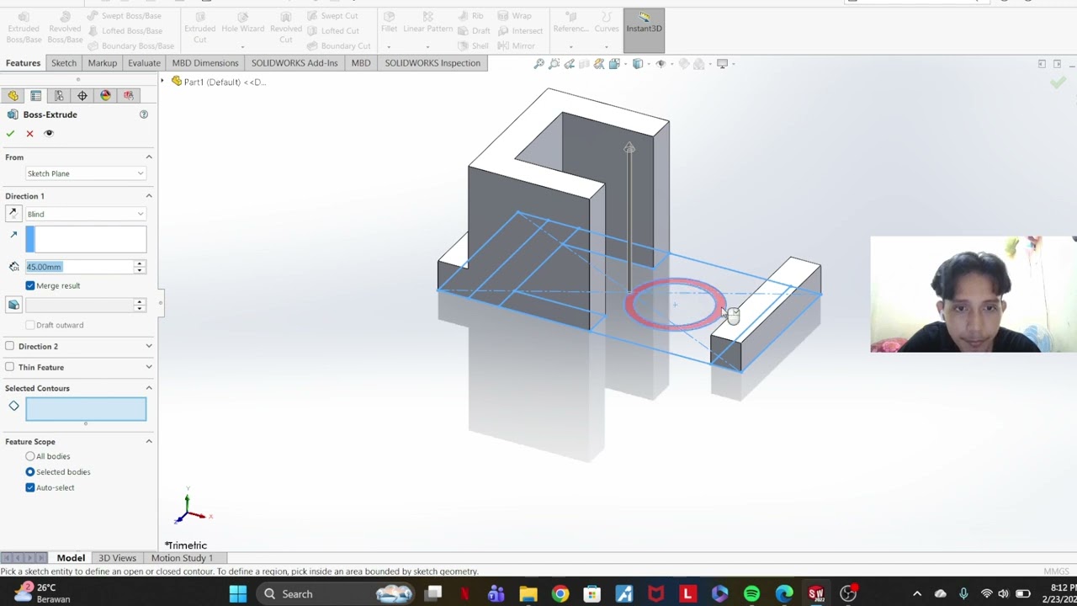Collapse the Direction 1 section
Image resolution: width=1077 pixels, height=606 pixels.
(x=149, y=196)
